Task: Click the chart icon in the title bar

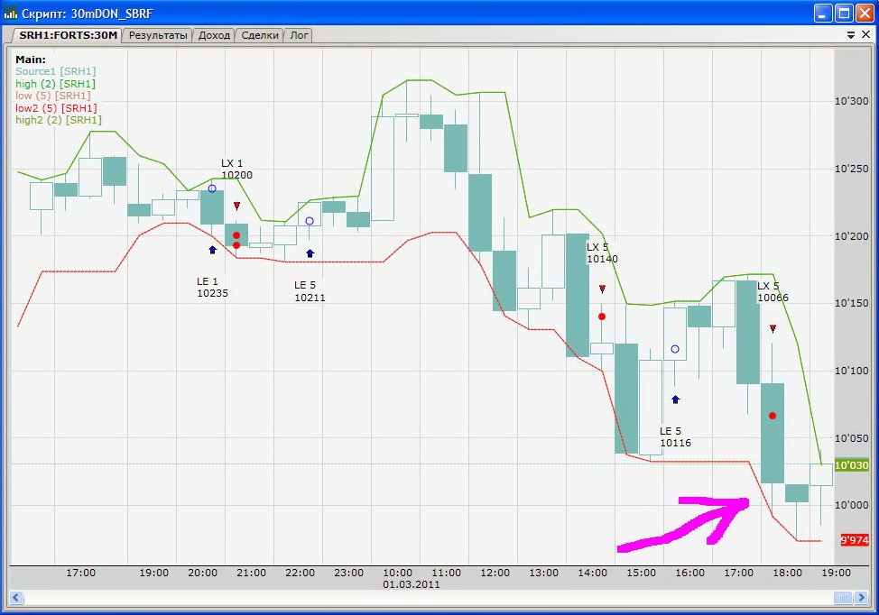Action: point(10,13)
